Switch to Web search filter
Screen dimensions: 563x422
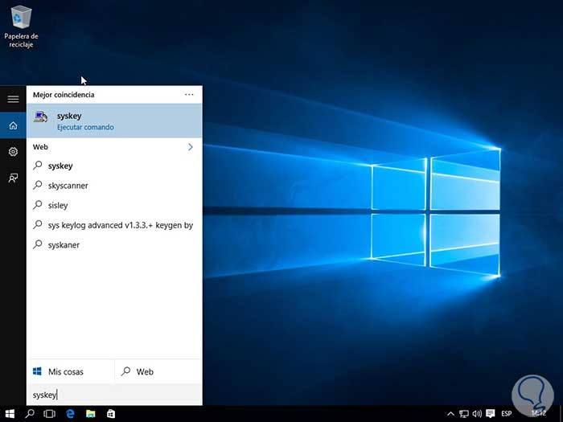click(x=158, y=371)
